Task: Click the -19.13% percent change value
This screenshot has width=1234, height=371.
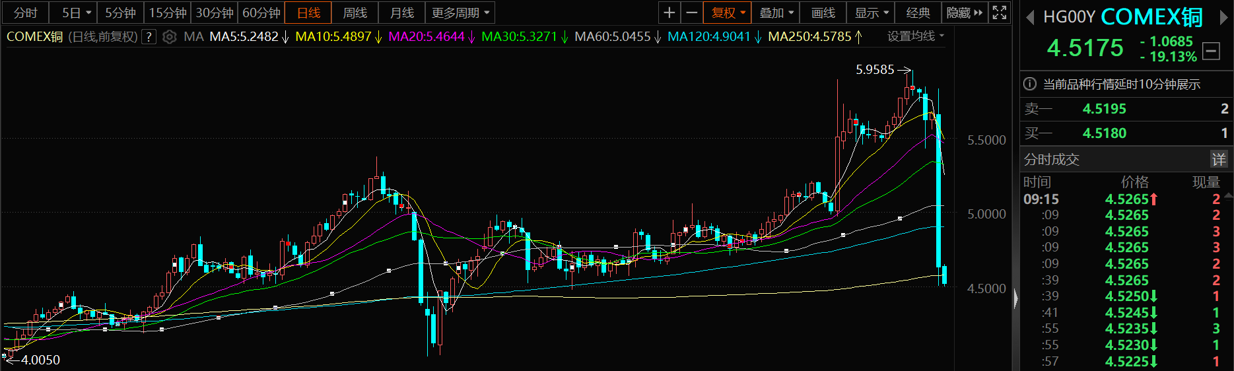Action: [1168, 57]
